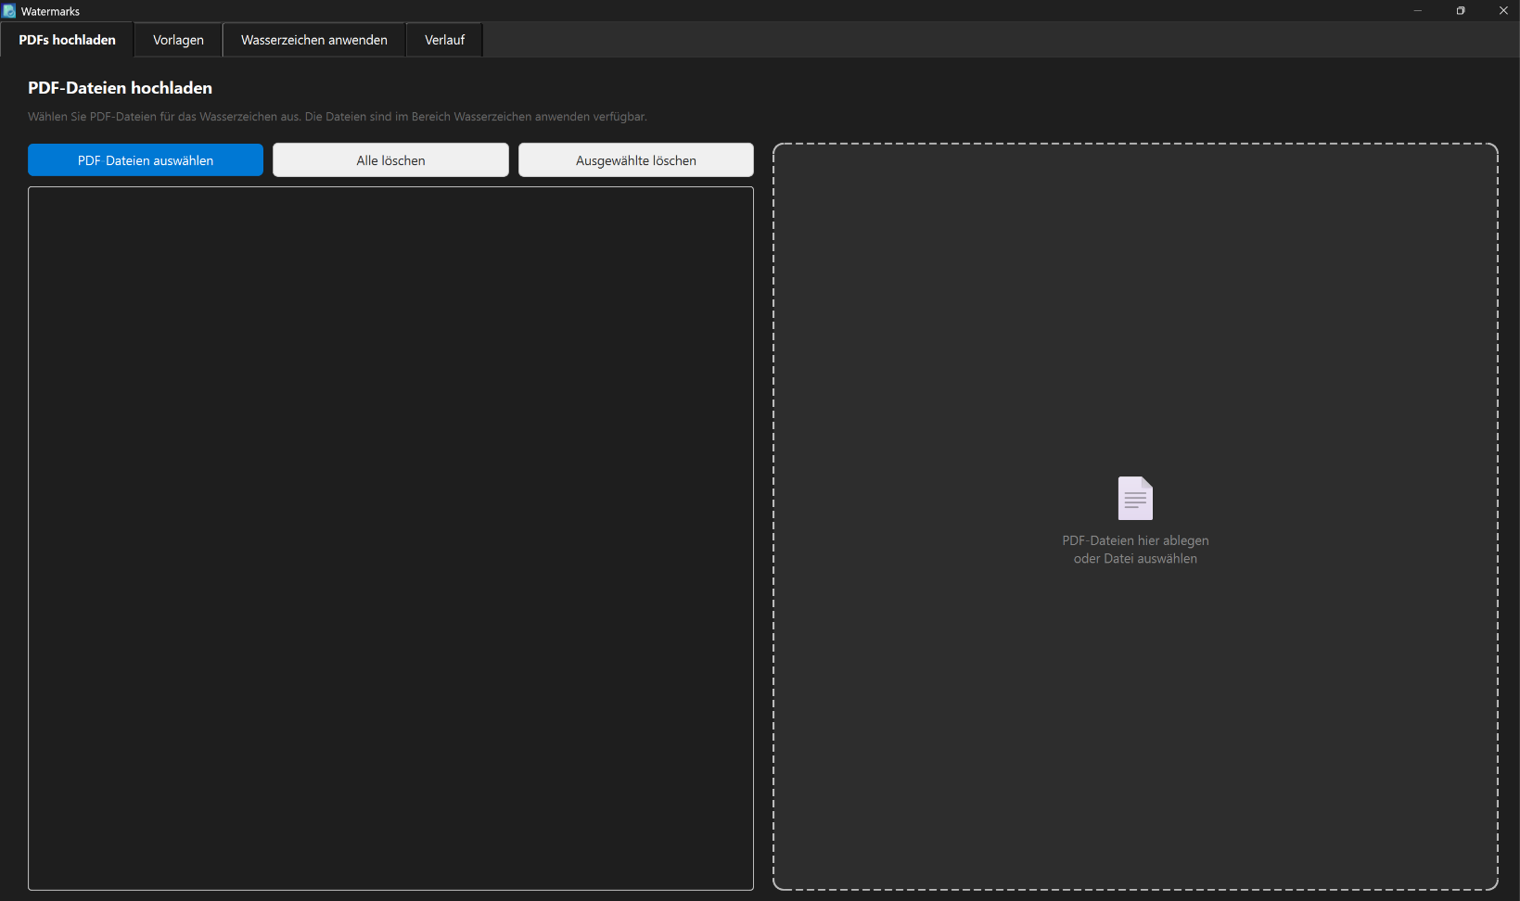Click the Ausgewählte löschen button

click(636, 160)
